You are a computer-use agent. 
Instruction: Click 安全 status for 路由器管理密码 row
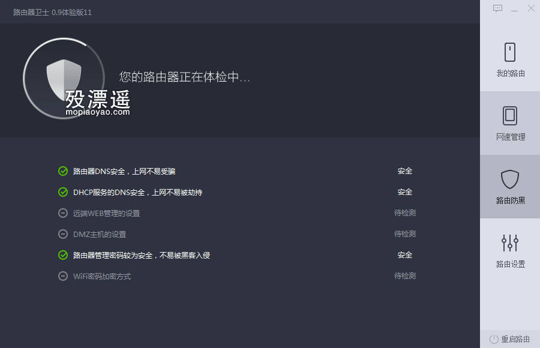coord(405,255)
